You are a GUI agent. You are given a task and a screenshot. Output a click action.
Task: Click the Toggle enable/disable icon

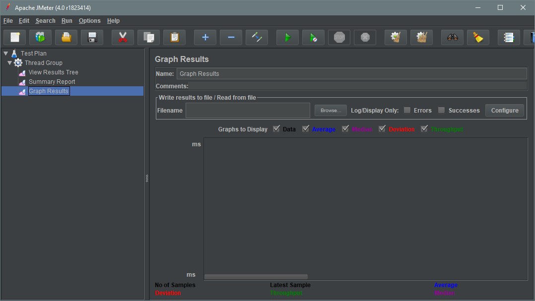(257, 37)
